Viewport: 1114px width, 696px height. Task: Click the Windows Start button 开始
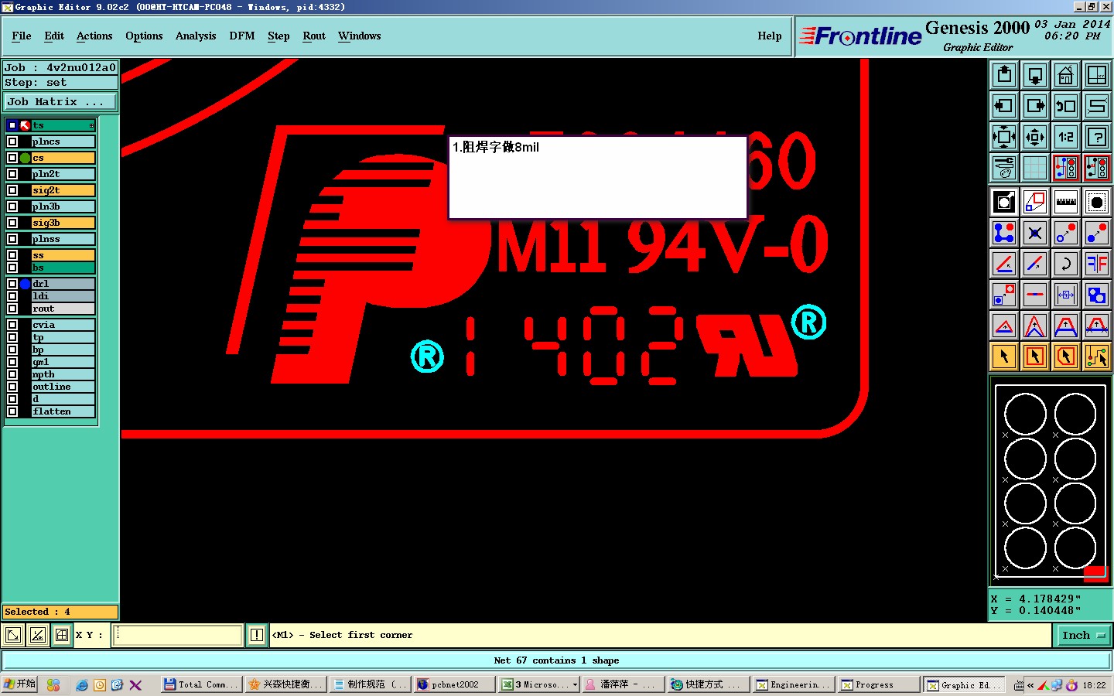19,684
